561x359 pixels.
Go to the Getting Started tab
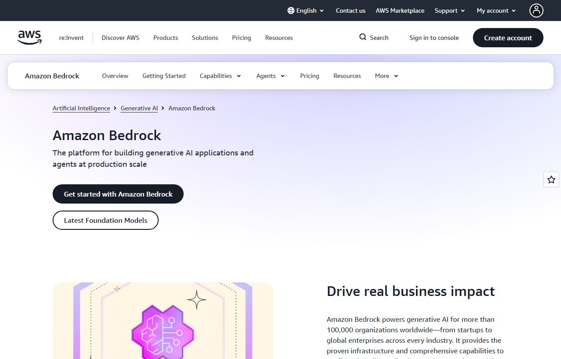coord(164,76)
